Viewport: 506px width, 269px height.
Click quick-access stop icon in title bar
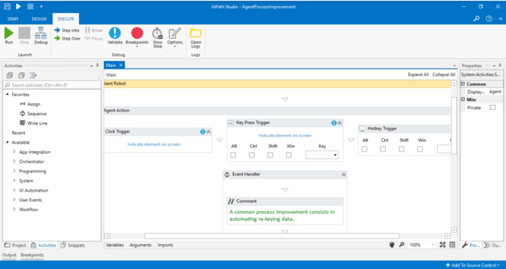coord(30,7)
